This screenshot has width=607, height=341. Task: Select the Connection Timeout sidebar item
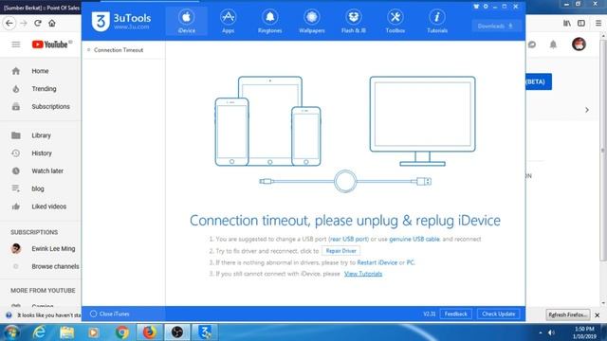click(123, 50)
